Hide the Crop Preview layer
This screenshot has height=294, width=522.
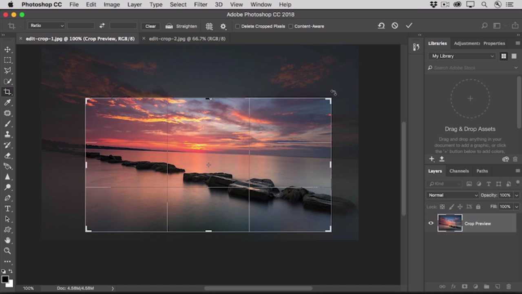click(431, 223)
